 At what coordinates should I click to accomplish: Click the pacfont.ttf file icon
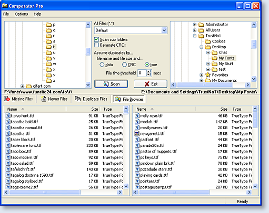point(137,140)
